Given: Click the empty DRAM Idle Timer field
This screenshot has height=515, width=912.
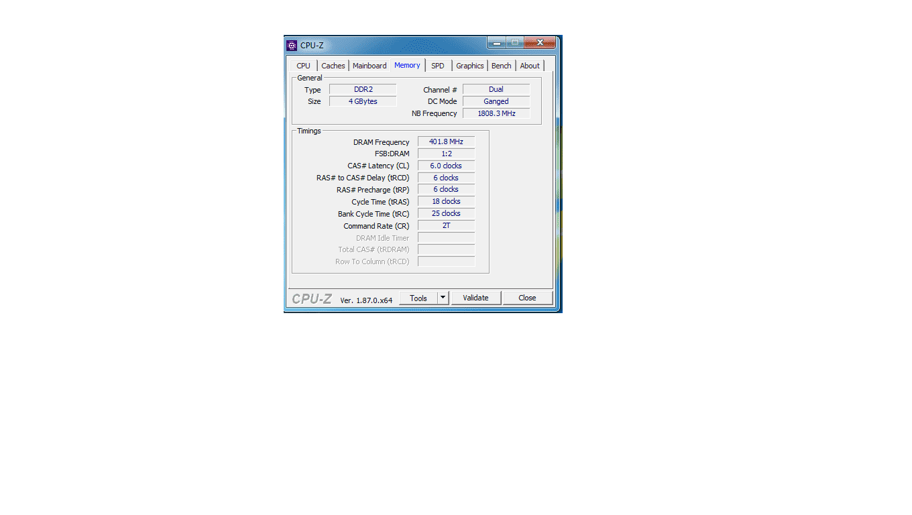Looking at the screenshot, I should click(x=446, y=237).
